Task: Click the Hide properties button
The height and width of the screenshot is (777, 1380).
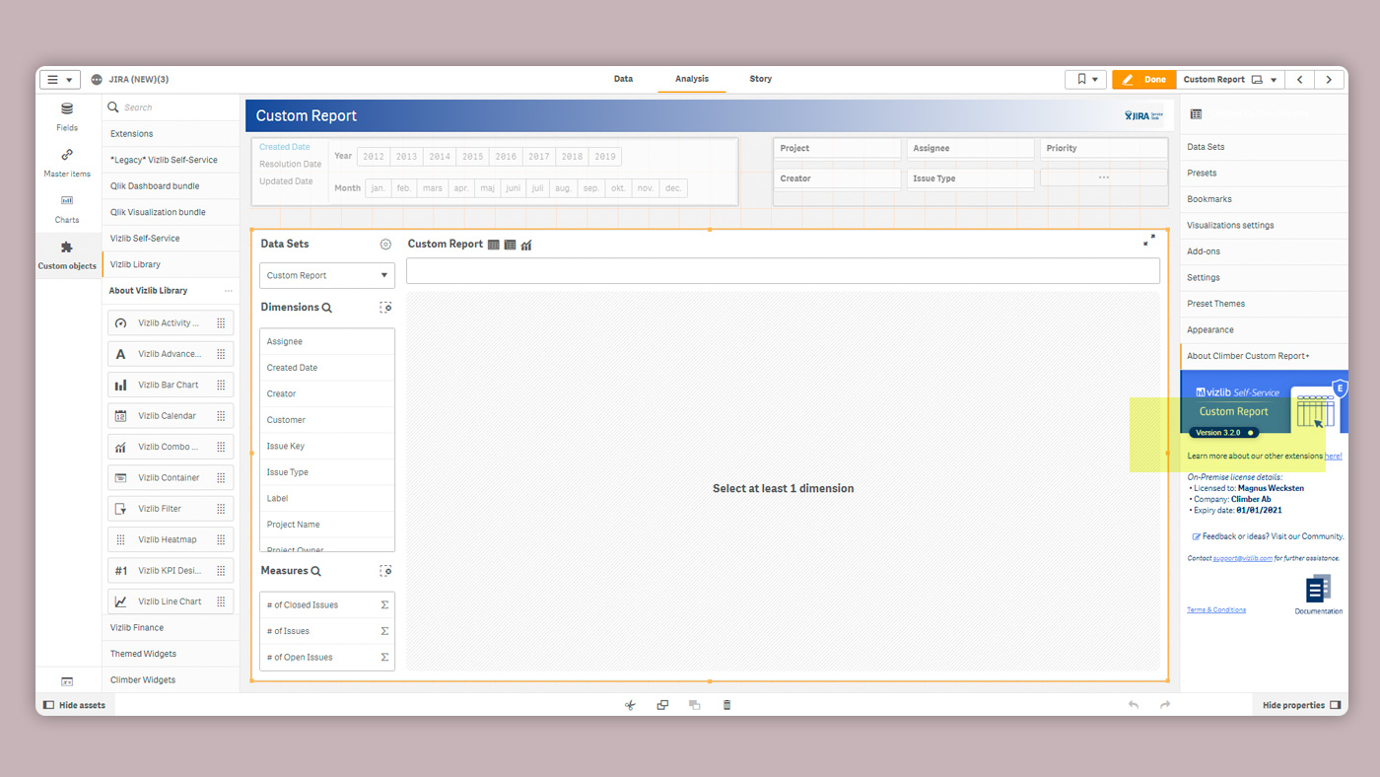Action: click(1301, 705)
